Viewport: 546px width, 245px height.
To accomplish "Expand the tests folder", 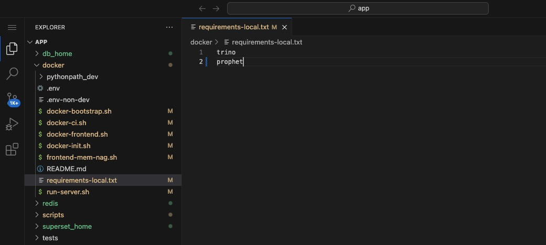I will pyautogui.click(x=37, y=238).
